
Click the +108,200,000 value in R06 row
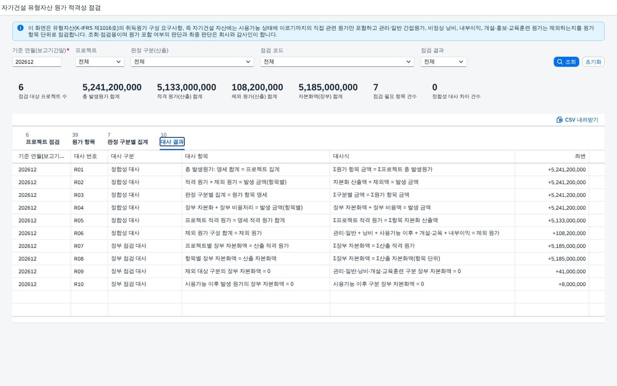pos(552,233)
